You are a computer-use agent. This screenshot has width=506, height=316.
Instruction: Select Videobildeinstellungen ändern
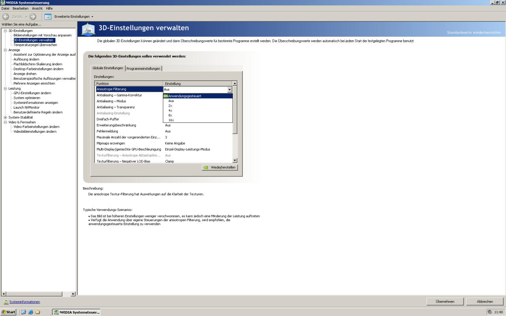point(35,132)
